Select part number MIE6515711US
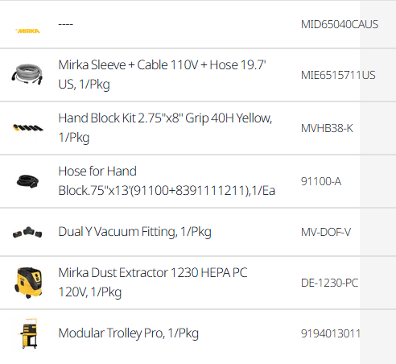 click(338, 75)
